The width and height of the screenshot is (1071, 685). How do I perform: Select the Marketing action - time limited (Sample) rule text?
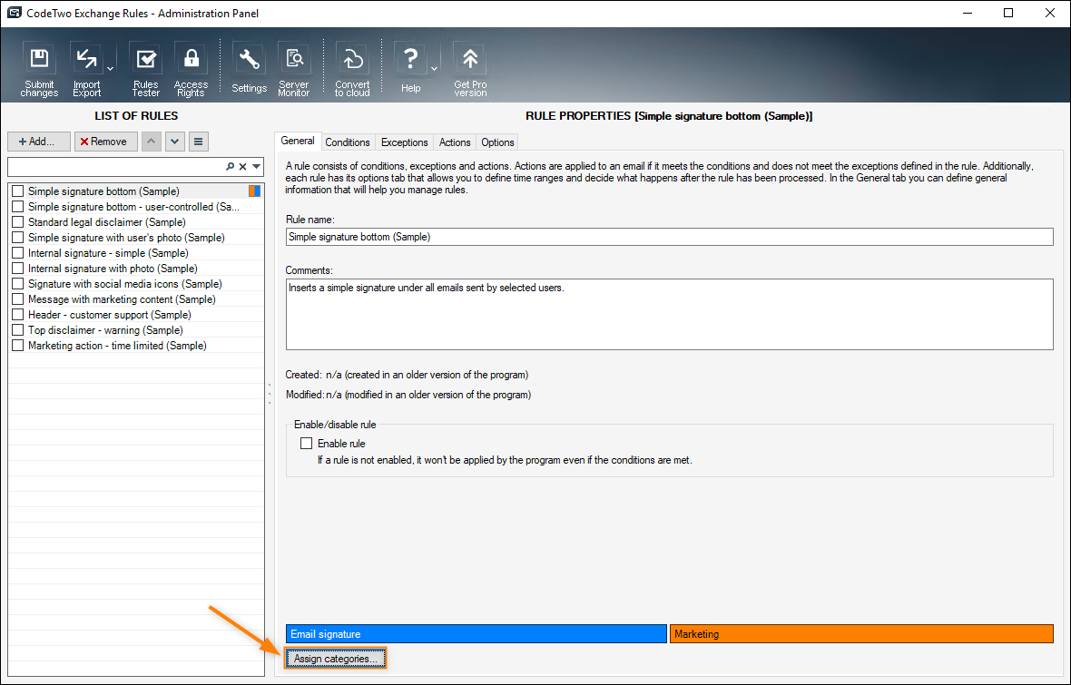click(x=117, y=346)
